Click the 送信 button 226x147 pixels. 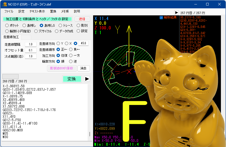tap(82, 19)
